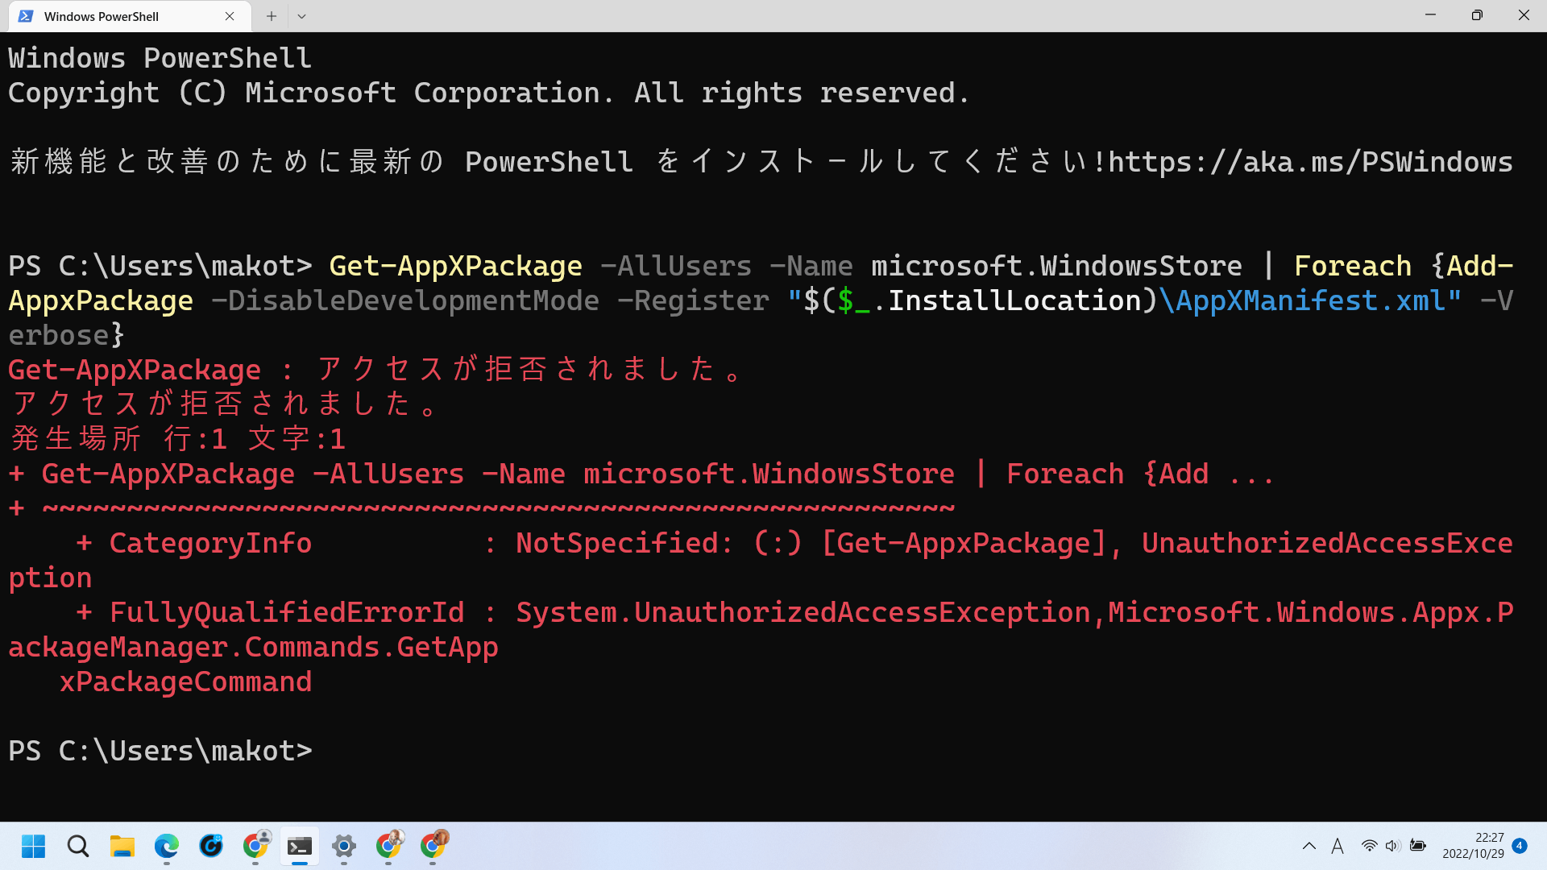The width and height of the screenshot is (1547, 870).
Task: Expand the new tab profile dropdown
Action: pyautogui.click(x=301, y=16)
